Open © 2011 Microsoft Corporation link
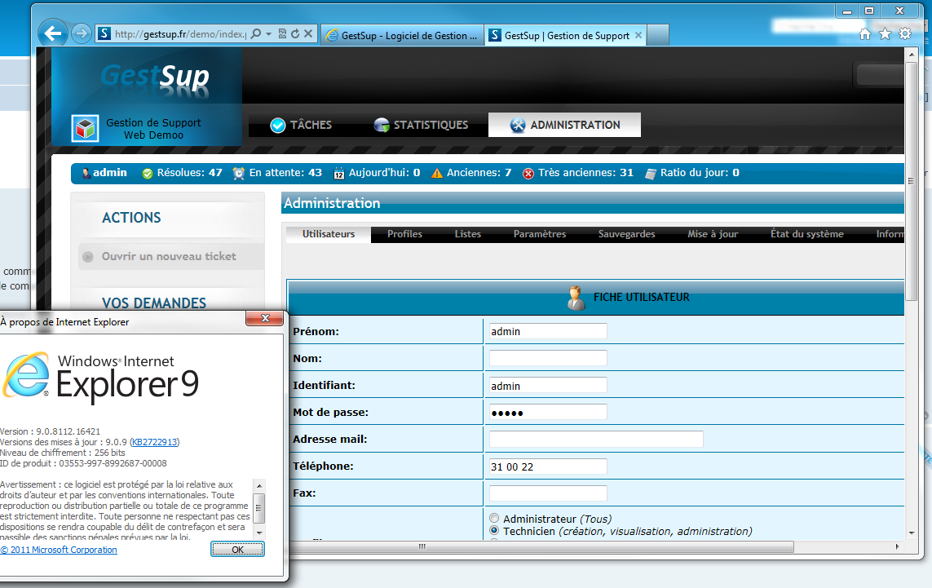 coord(59,550)
